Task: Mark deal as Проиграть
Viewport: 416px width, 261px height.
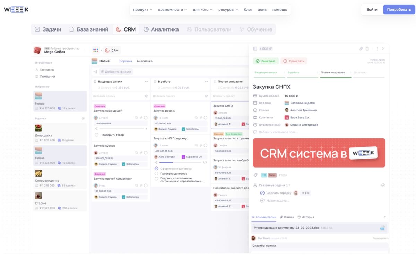Action: (294, 61)
